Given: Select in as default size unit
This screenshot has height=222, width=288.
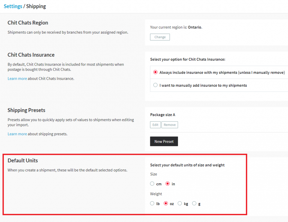Looking at the screenshot, I should [x=168, y=184].
